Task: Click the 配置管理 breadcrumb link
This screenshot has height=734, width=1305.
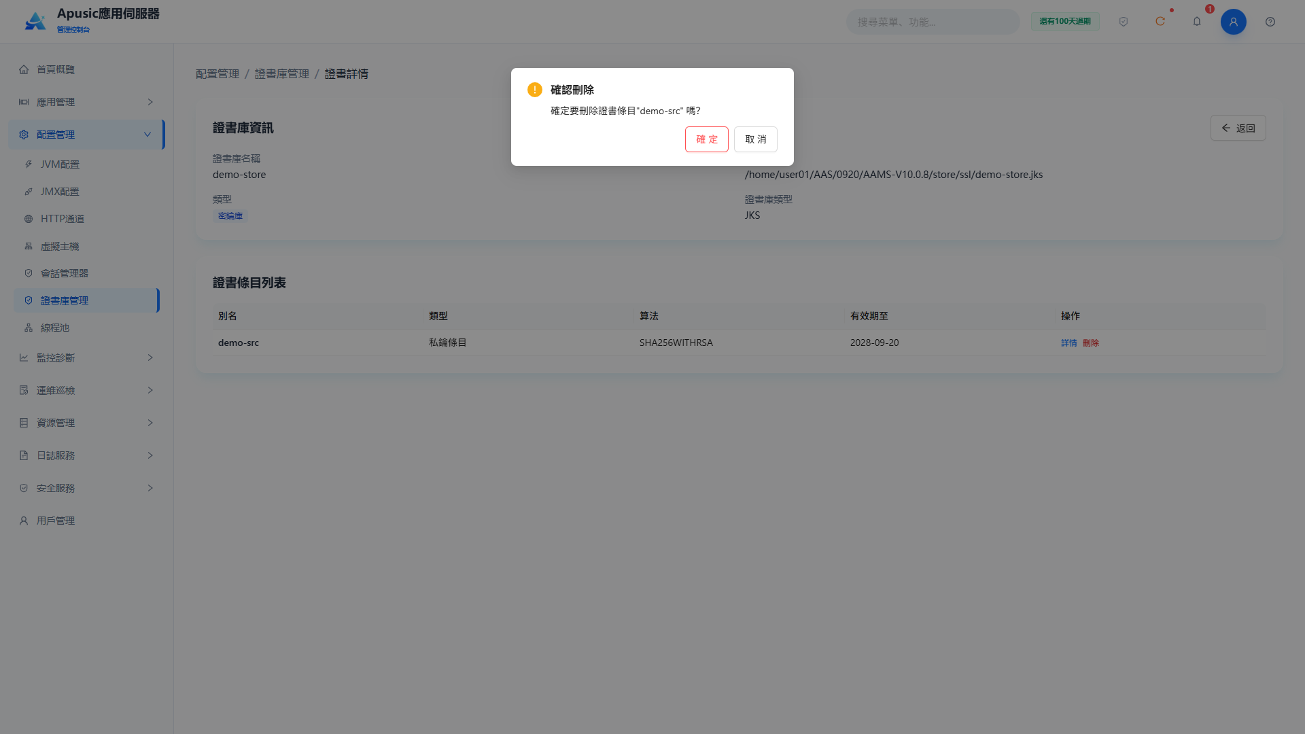Action: [x=217, y=73]
